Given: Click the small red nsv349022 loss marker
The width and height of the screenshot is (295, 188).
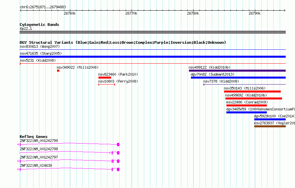Looking at the screenshot, I should click(58, 71).
